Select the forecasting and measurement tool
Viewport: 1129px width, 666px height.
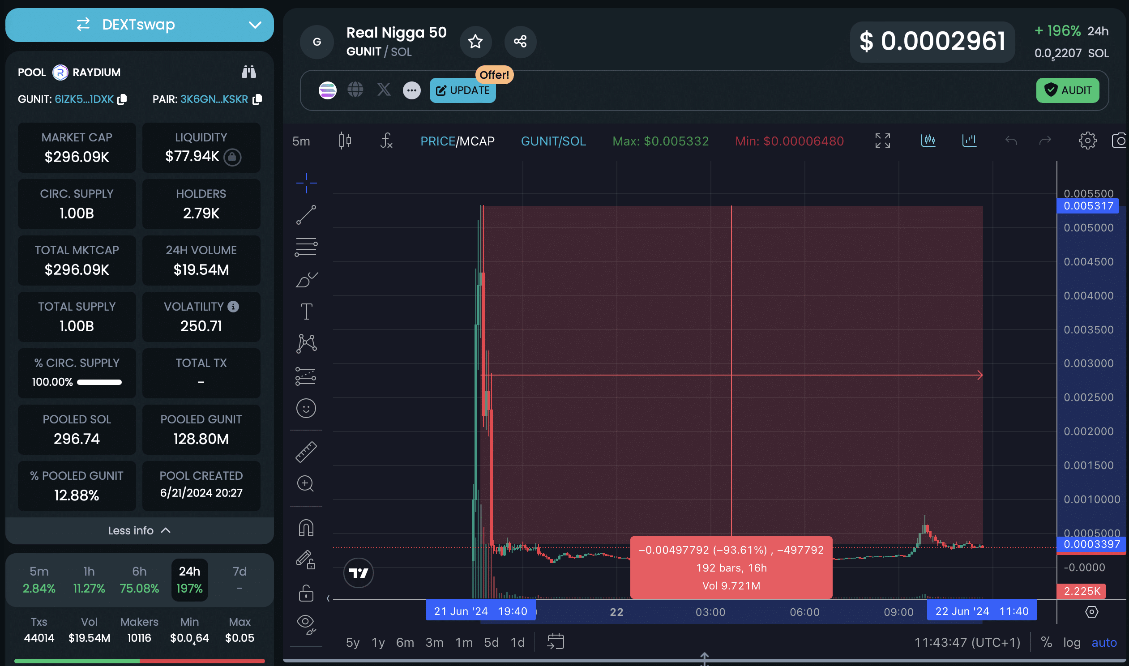point(307,376)
